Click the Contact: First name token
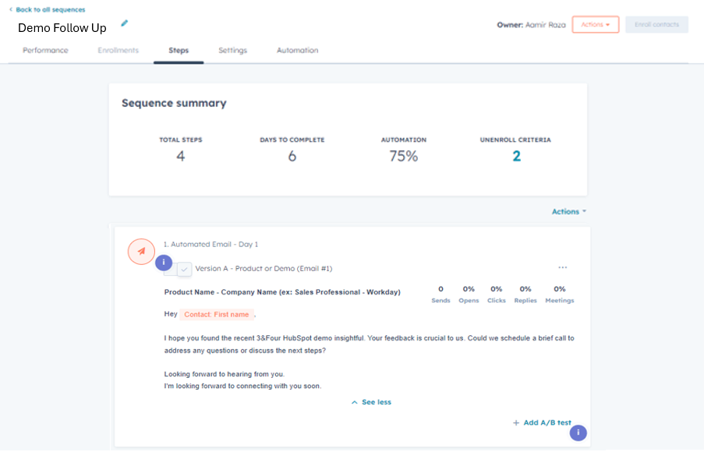The width and height of the screenshot is (704, 452). pyautogui.click(x=217, y=314)
